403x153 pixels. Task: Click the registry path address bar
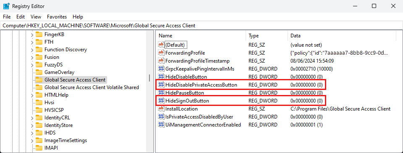[201, 26]
